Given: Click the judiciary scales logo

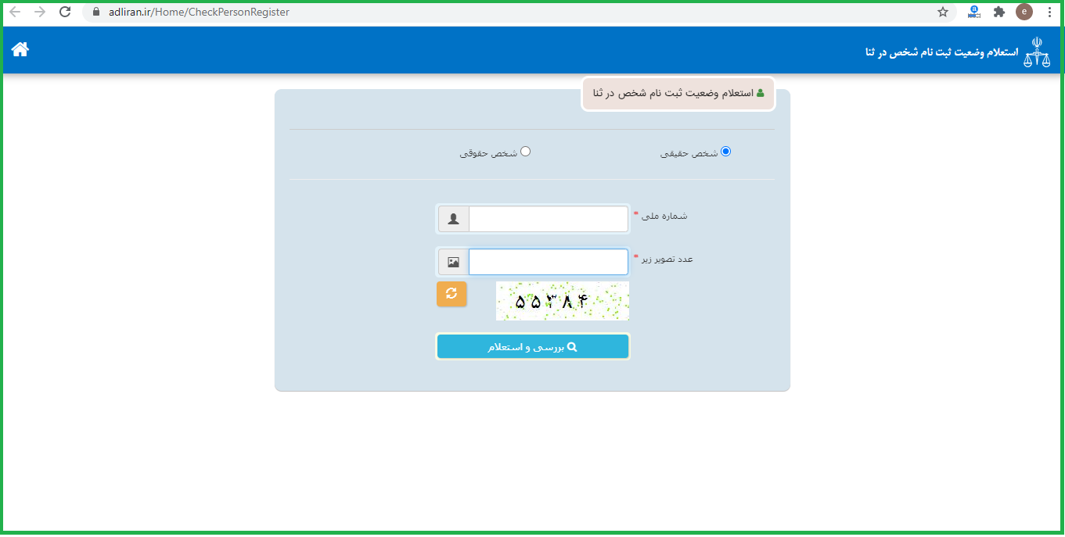Looking at the screenshot, I should (1037, 52).
